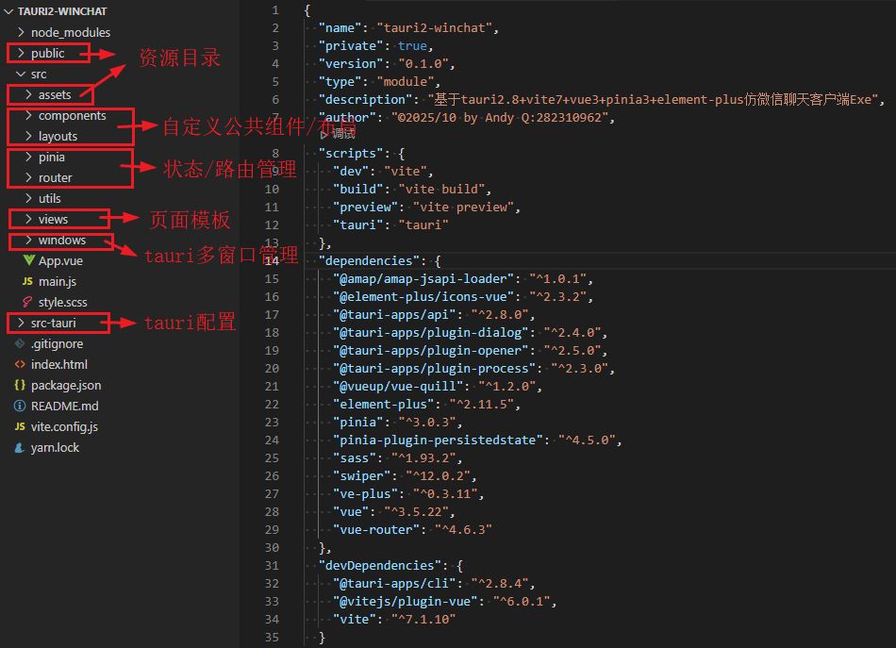The height and width of the screenshot is (648, 896).
Task: Collapse the src folder chevron
Action: click(21, 74)
